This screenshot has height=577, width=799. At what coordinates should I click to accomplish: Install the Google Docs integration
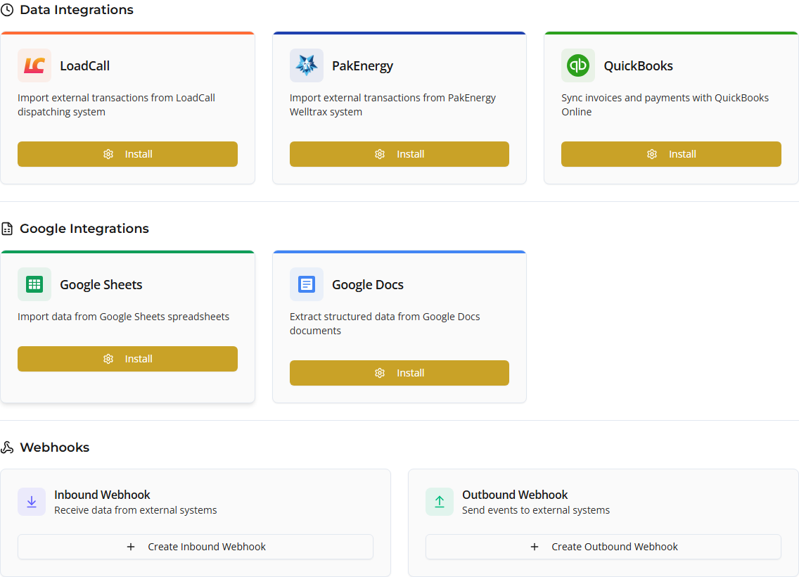pyautogui.click(x=399, y=373)
